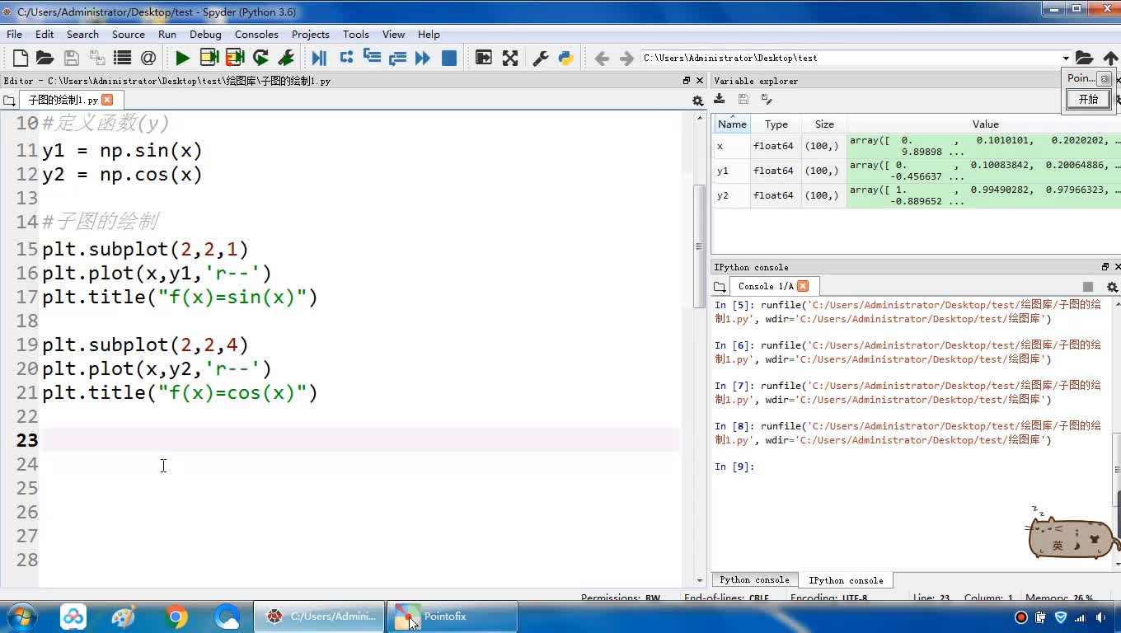Click the Debug file step icon

319,58
